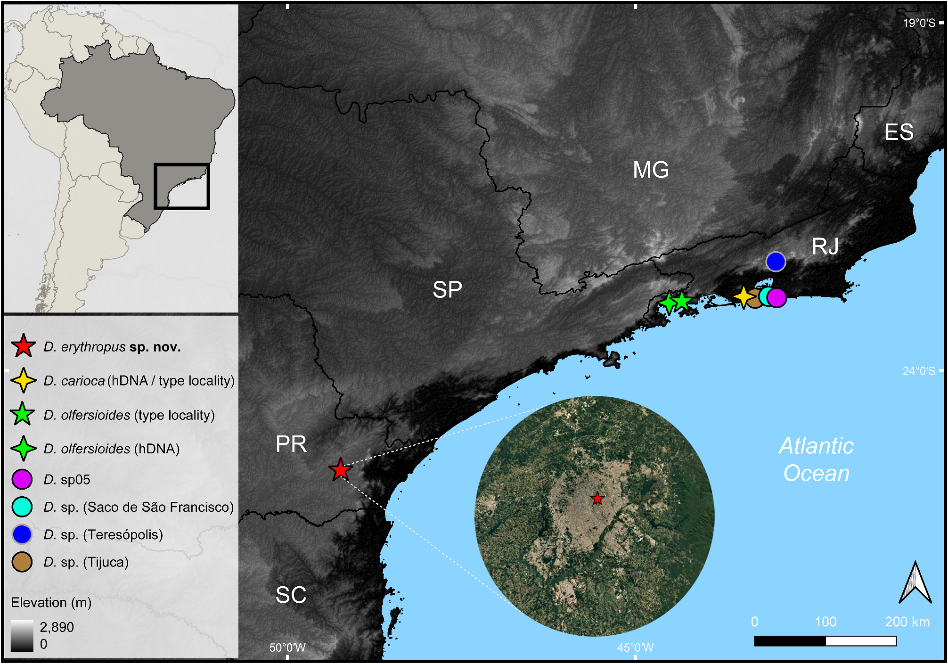The image size is (948, 664).
Task: Click the red star legend symbol
Action: [x=23, y=346]
